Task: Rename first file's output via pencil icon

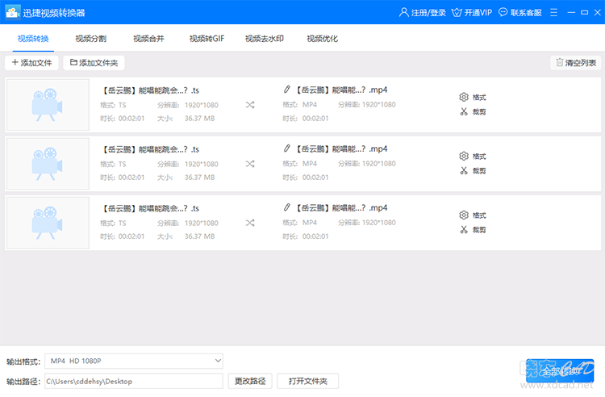Action: tap(286, 90)
